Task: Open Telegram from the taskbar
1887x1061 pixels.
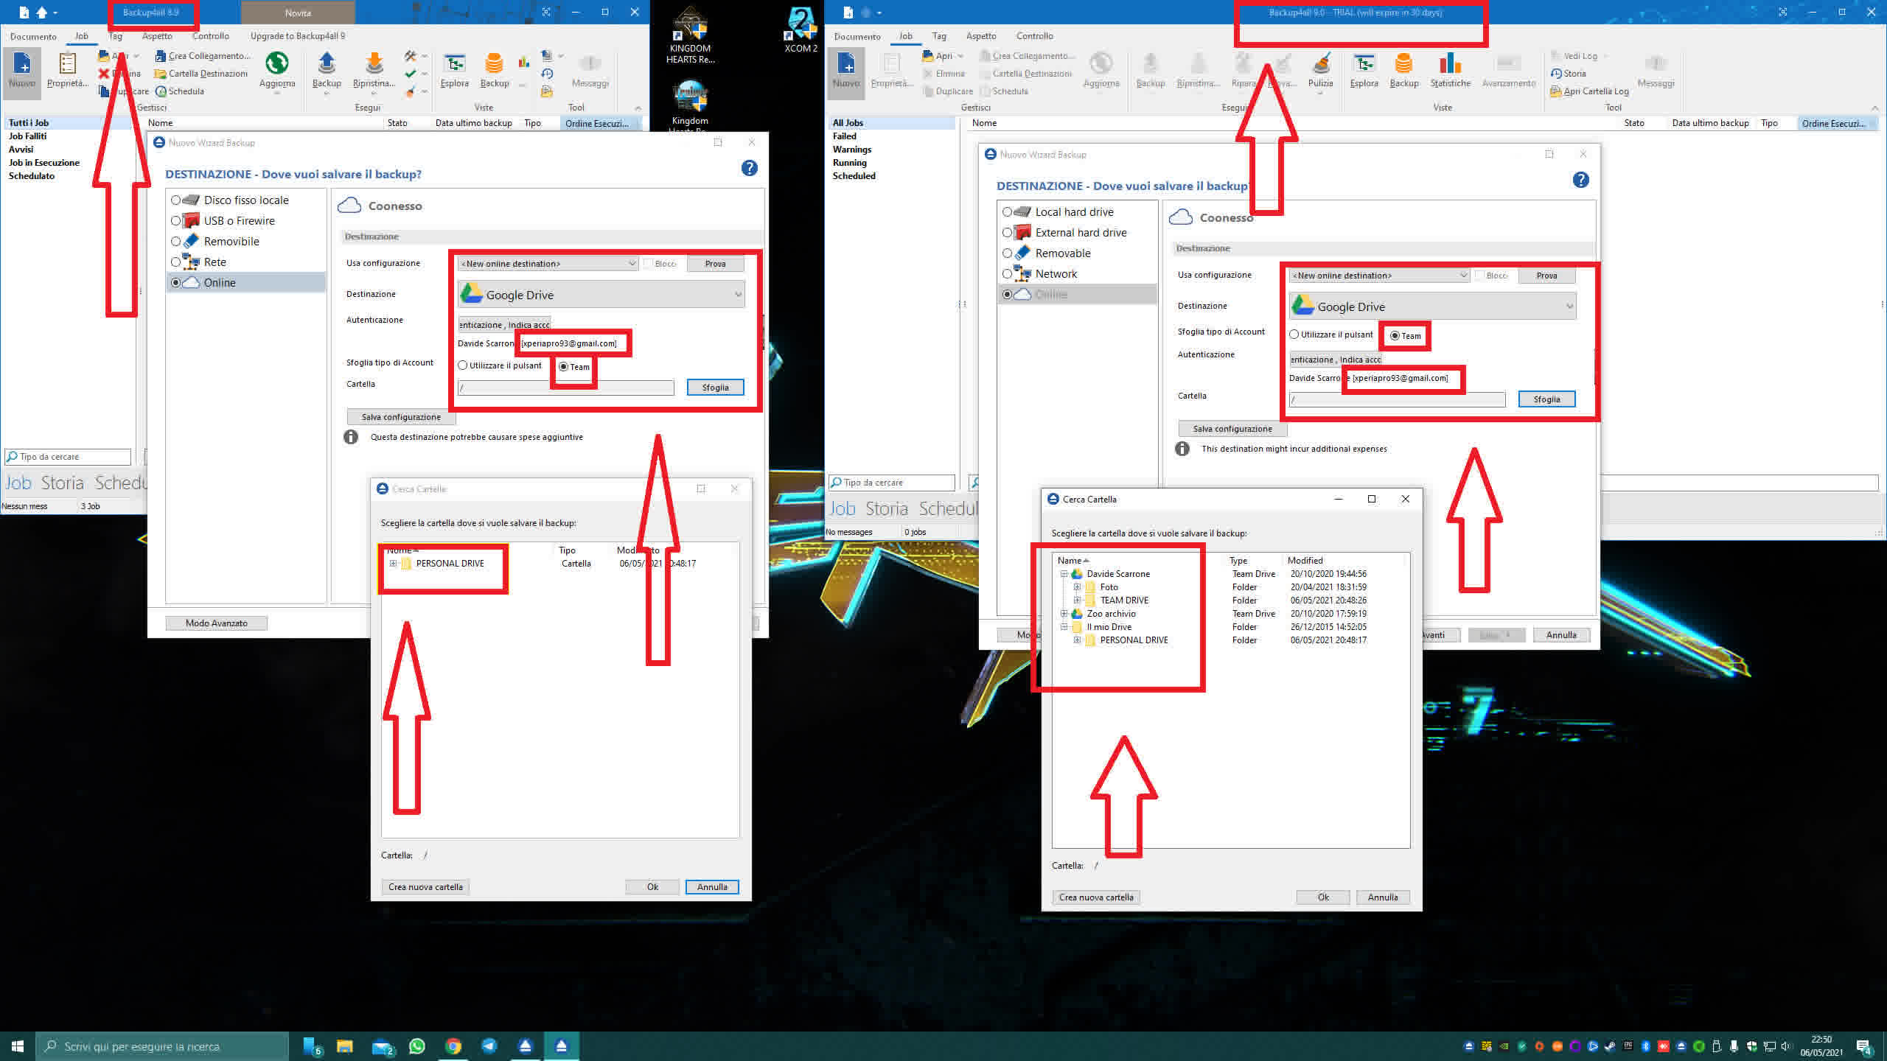Action: click(x=489, y=1046)
